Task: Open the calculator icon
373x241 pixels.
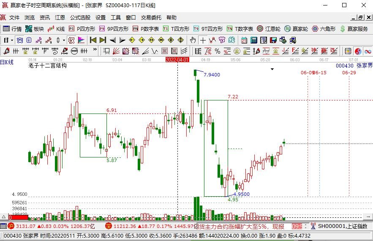Action: click(x=253, y=40)
